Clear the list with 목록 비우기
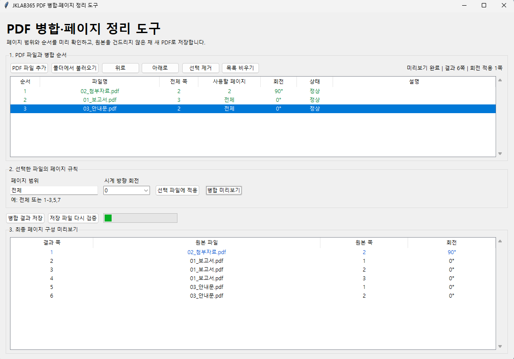The width and height of the screenshot is (514, 359). 240,68
